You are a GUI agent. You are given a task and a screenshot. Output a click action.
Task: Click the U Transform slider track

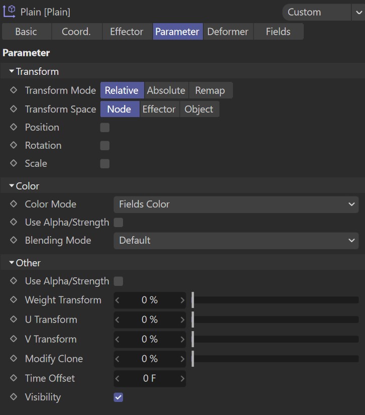(x=276, y=320)
